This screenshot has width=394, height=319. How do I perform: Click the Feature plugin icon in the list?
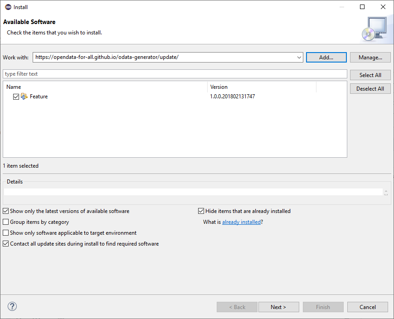coord(24,97)
